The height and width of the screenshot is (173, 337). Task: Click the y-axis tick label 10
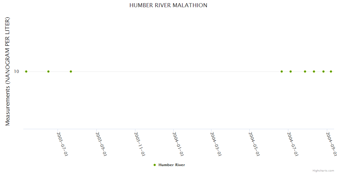(x=16, y=72)
